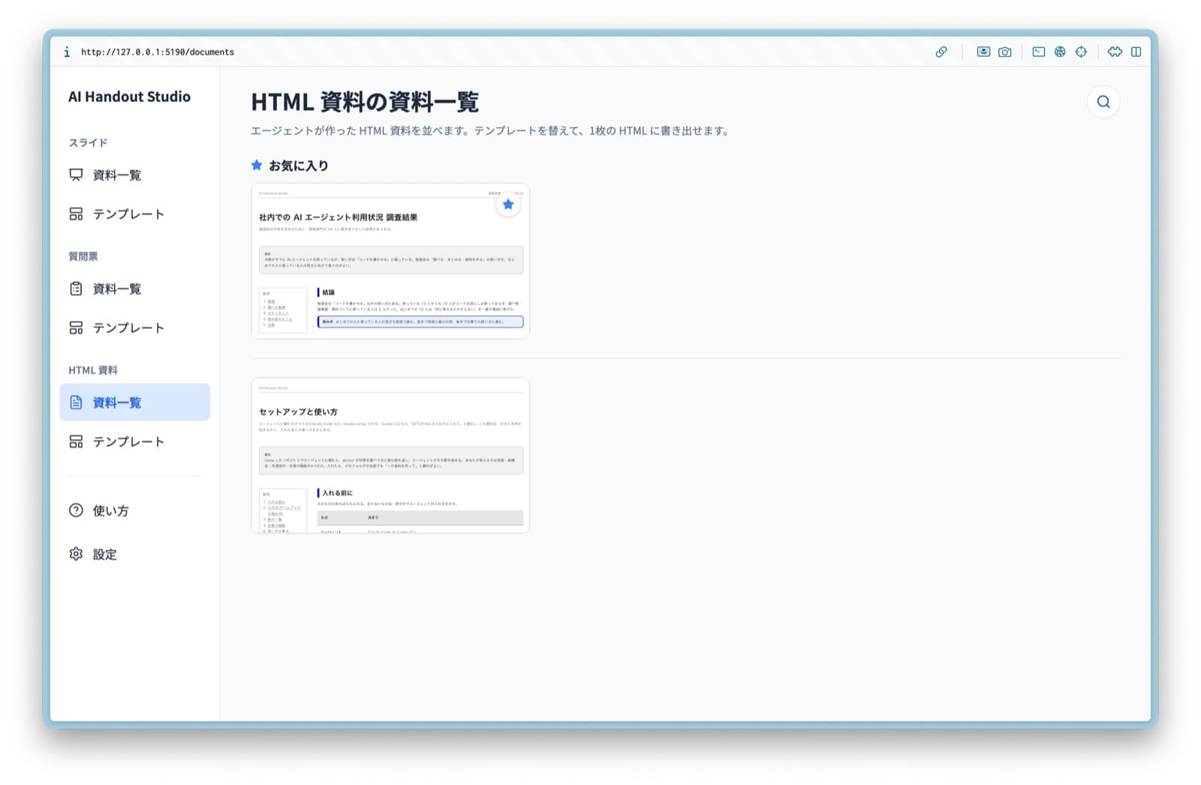Select the active HTML 資料 資料一覧 item
This screenshot has height=785, width=1201.
135,402
